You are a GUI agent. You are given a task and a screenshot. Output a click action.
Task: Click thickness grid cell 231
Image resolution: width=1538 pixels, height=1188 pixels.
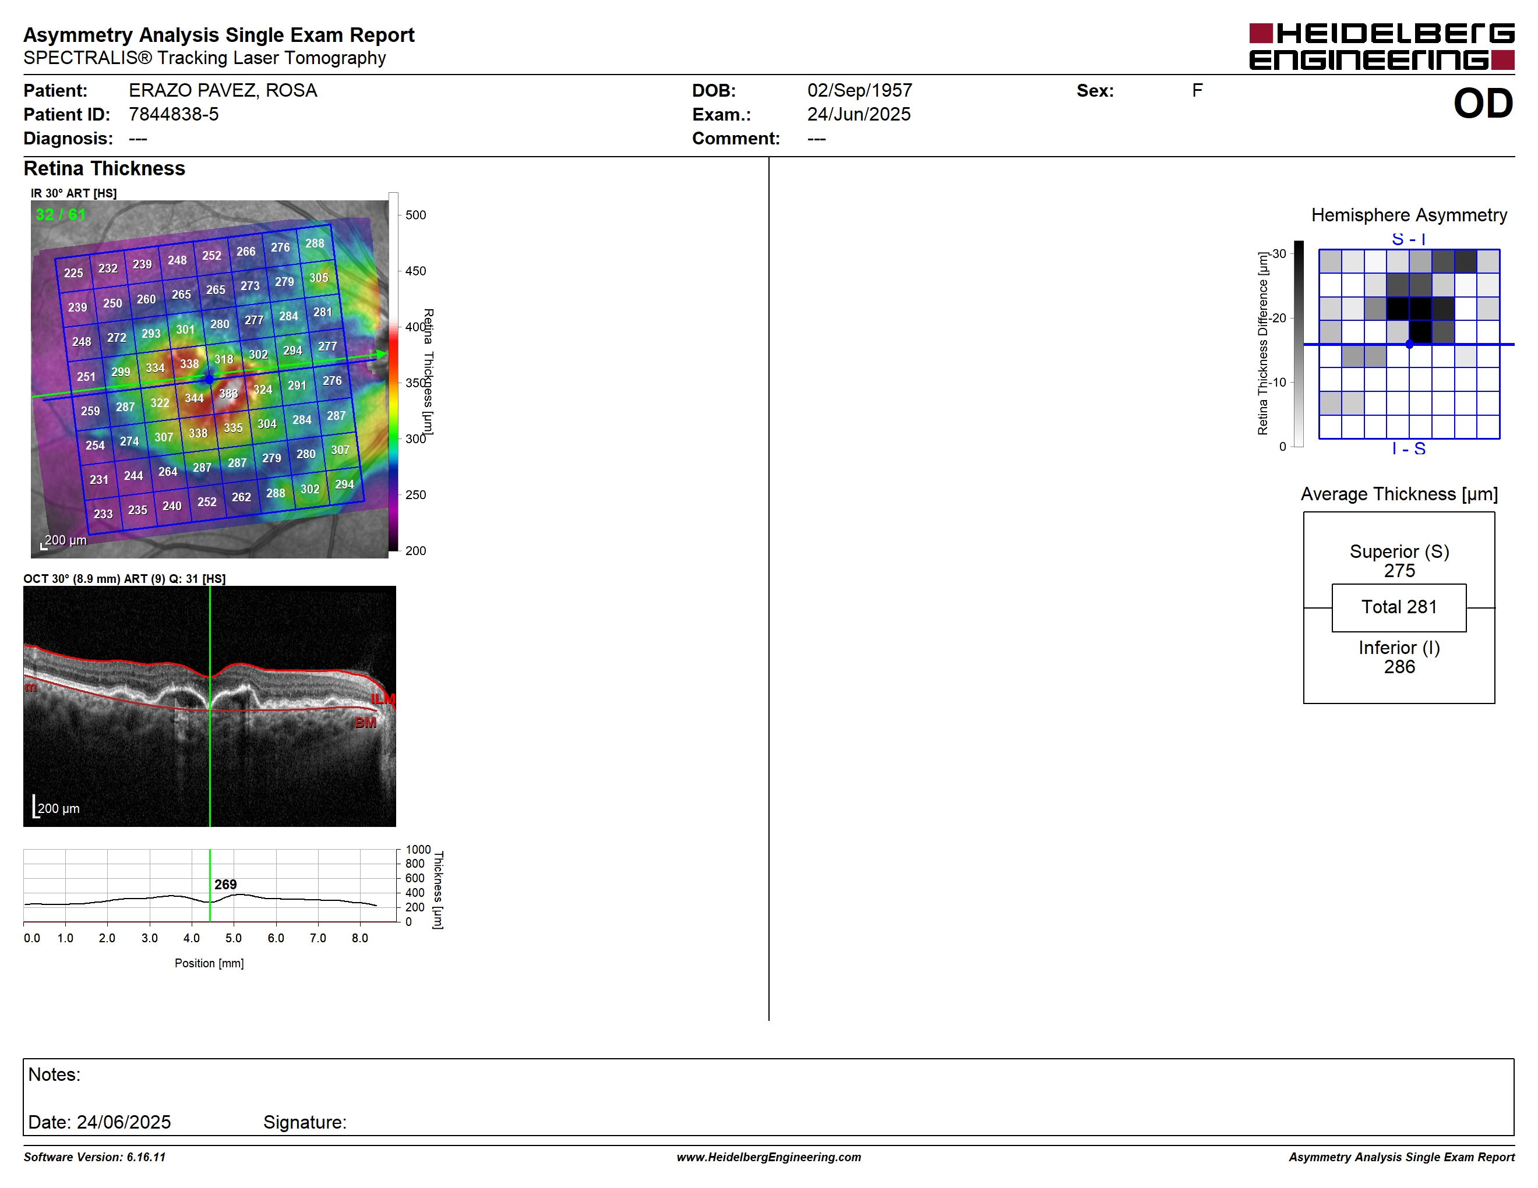click(98, 480)
